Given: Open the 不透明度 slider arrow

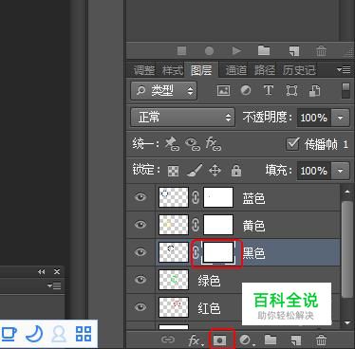Looking at the screenshot, I should coord(341,118).
